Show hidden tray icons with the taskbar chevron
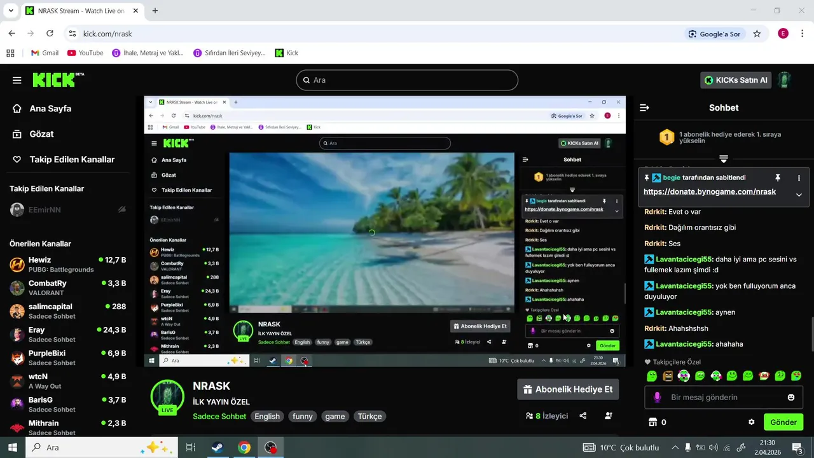Image resolution: width=814 pixels, height=458 pixels. pyautogui.click(x=675, y=447)
